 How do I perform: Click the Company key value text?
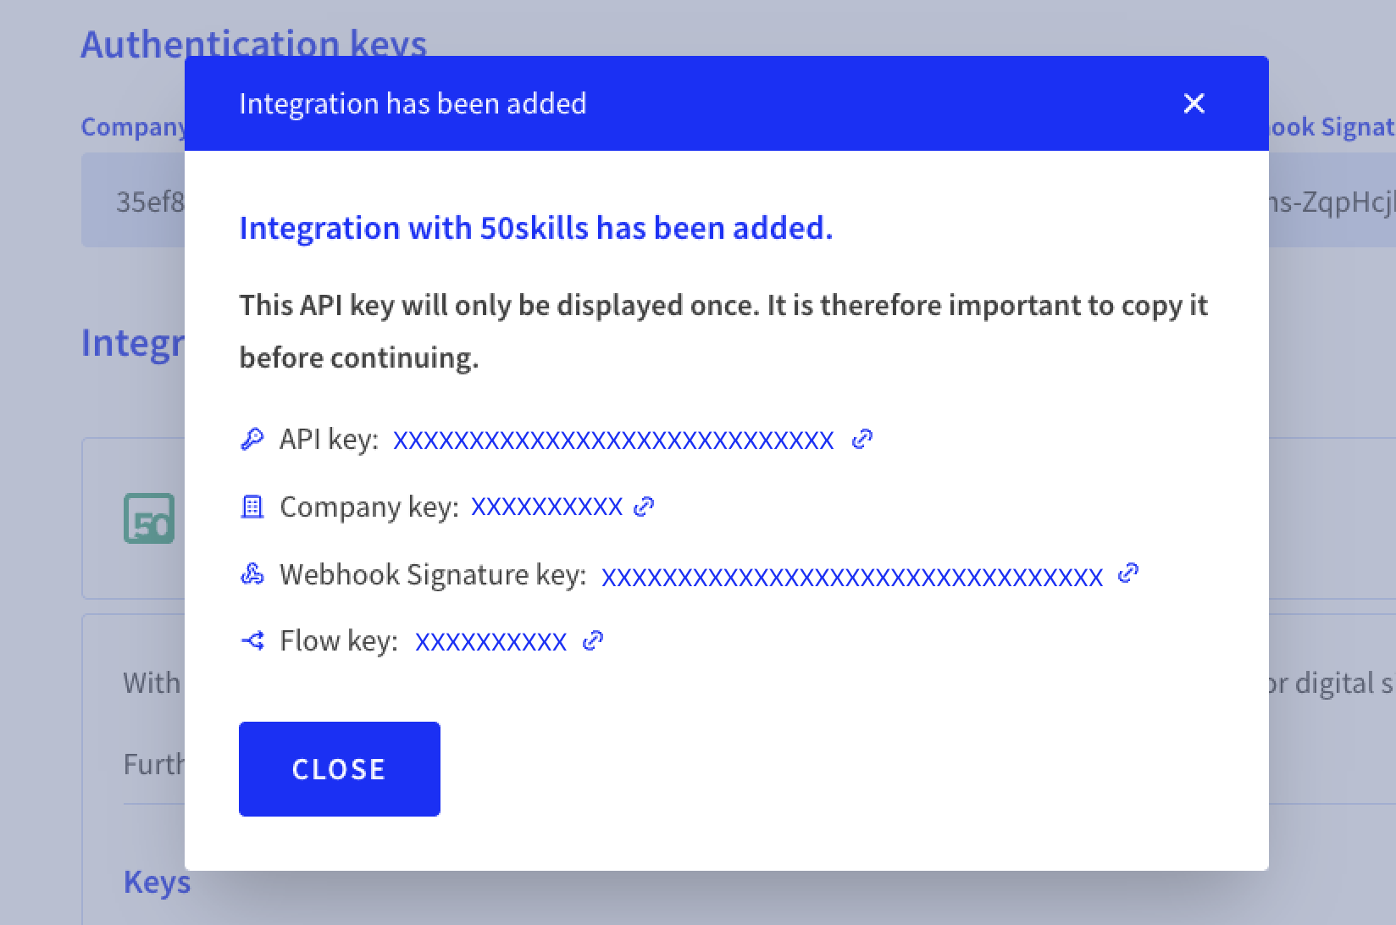click(x=546, y=507)
